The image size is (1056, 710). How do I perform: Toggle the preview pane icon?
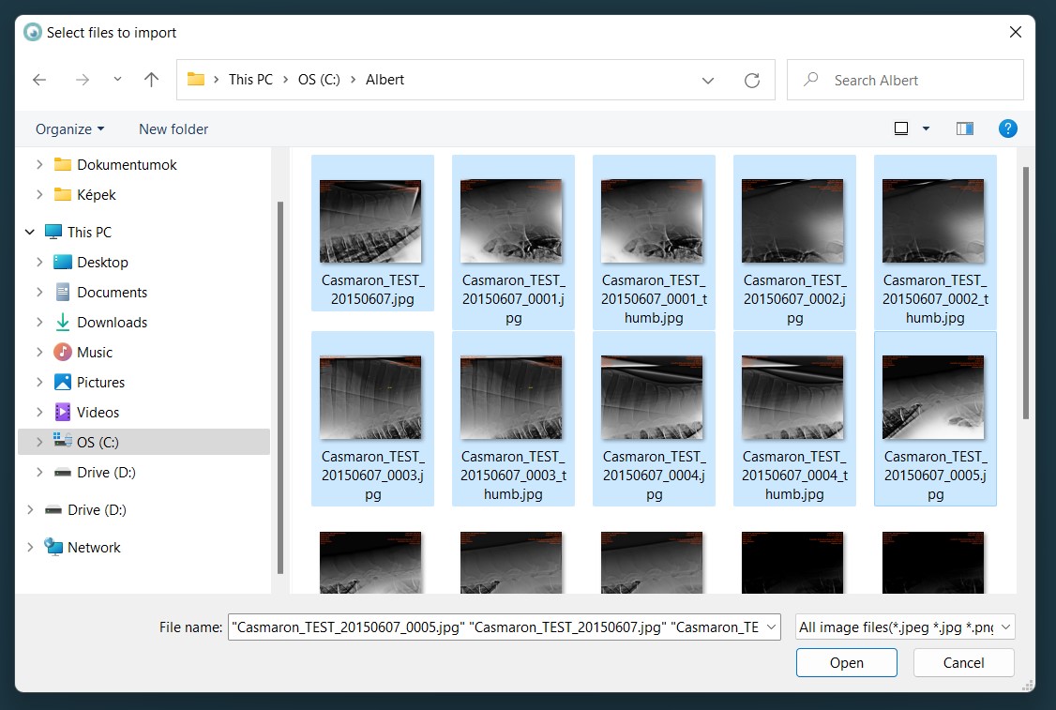964,128
